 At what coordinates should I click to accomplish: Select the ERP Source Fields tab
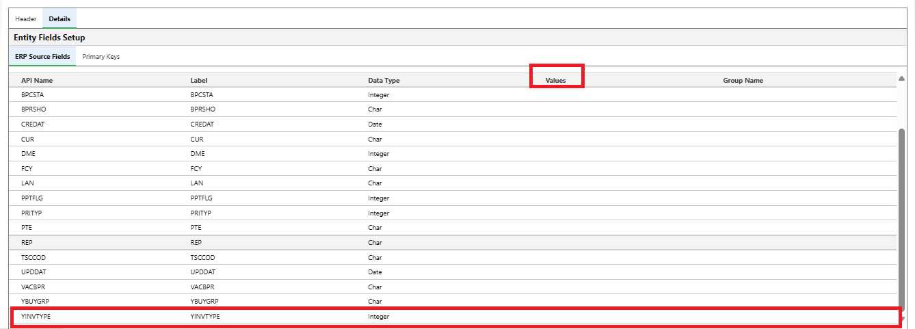(42, 57)
